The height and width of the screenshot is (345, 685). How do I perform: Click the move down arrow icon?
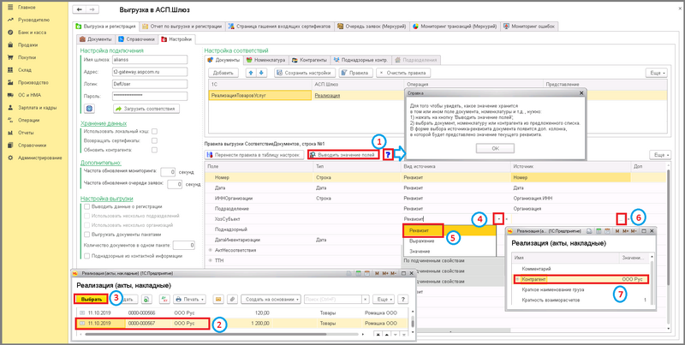click(x=261, y=73)
